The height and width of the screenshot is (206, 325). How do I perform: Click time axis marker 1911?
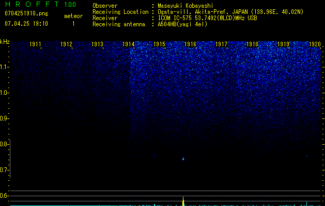[x=35, y=44]
